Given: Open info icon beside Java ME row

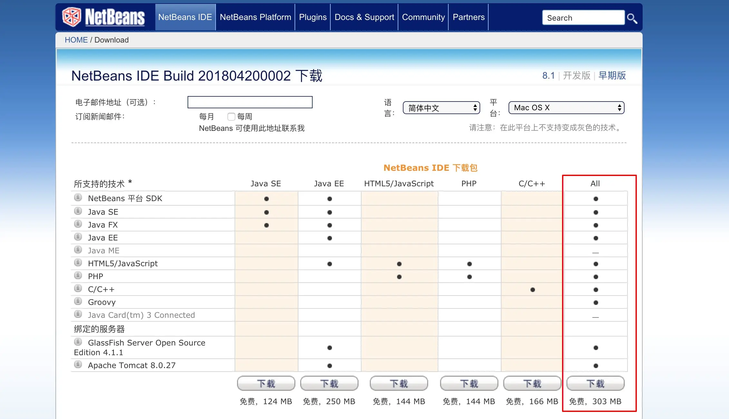Looking at the screenshot, I should (78, 249).
